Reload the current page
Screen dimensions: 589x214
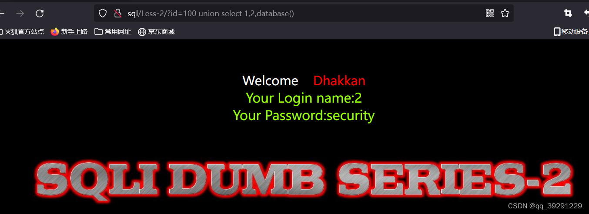click(x=40, y=13)
